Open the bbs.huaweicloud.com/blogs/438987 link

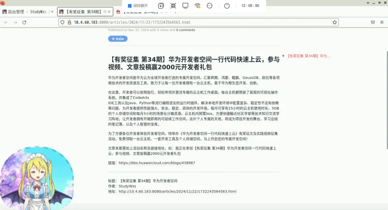tap(157, 163)
